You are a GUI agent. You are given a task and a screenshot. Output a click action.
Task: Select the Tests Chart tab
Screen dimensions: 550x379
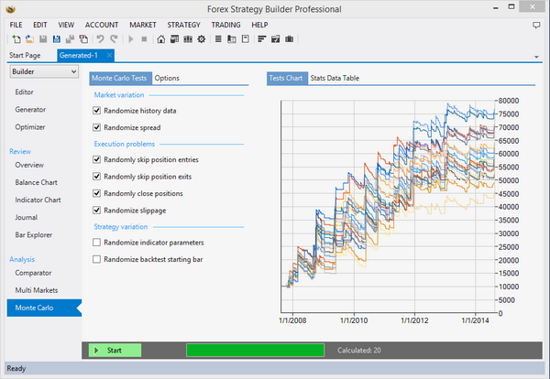click(285, 78)
